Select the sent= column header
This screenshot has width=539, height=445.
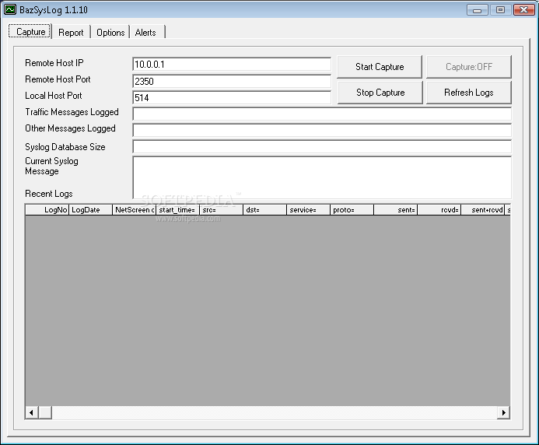396,210
